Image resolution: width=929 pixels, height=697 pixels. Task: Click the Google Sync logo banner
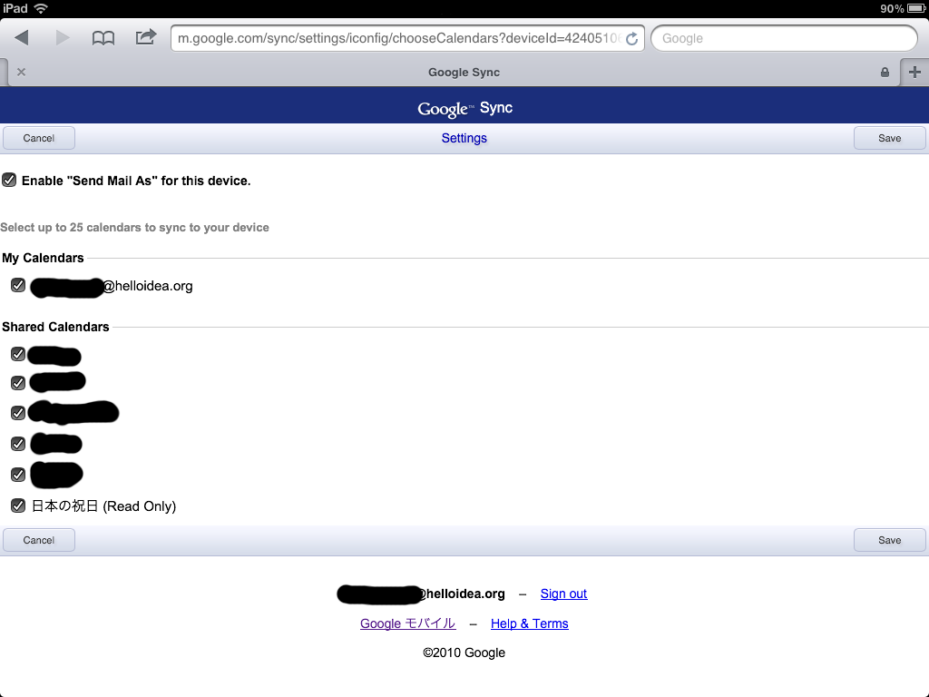tap(464, 108)
